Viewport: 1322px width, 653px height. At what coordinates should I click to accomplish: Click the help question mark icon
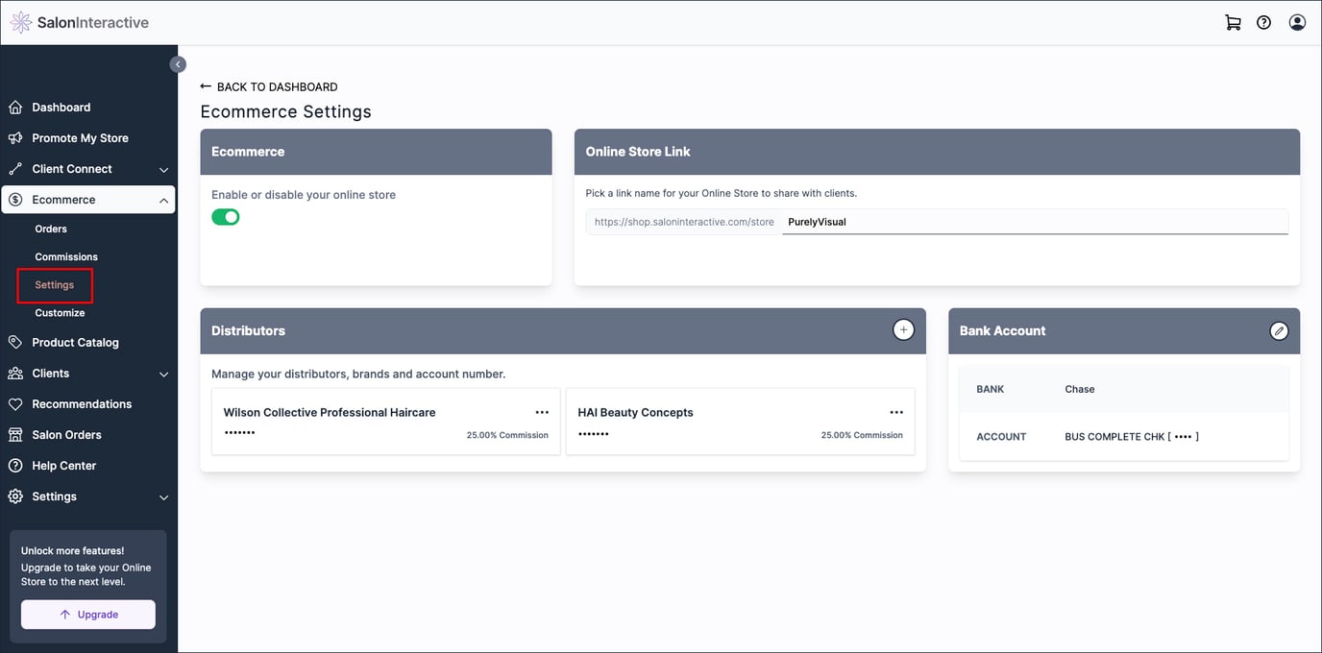click(1263, 21)
